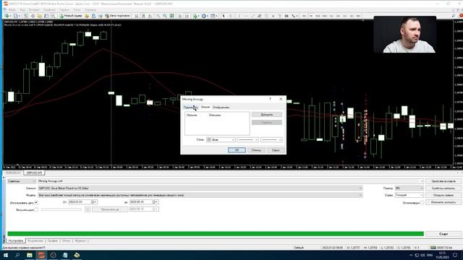The image size is (463, 260).
Task: Toggle the Strategy Tester panel icon
Action: (x=53, y=16)
